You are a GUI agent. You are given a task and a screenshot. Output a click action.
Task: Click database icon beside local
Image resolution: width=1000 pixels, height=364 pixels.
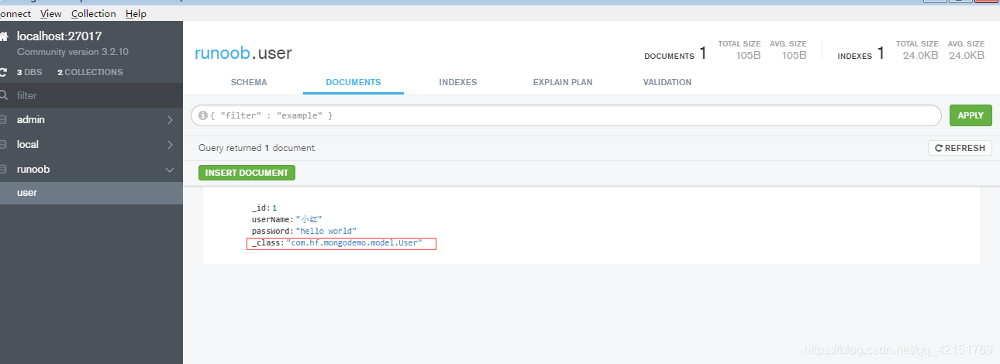click(x=4, y=145)
